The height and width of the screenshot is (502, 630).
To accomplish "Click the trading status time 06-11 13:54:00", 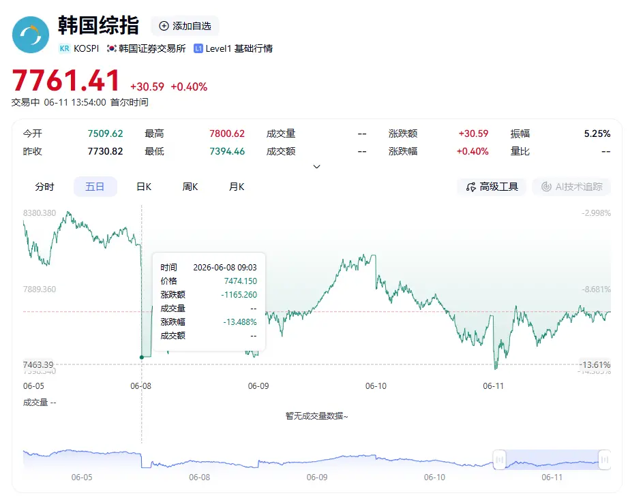I will coord(75,102).
